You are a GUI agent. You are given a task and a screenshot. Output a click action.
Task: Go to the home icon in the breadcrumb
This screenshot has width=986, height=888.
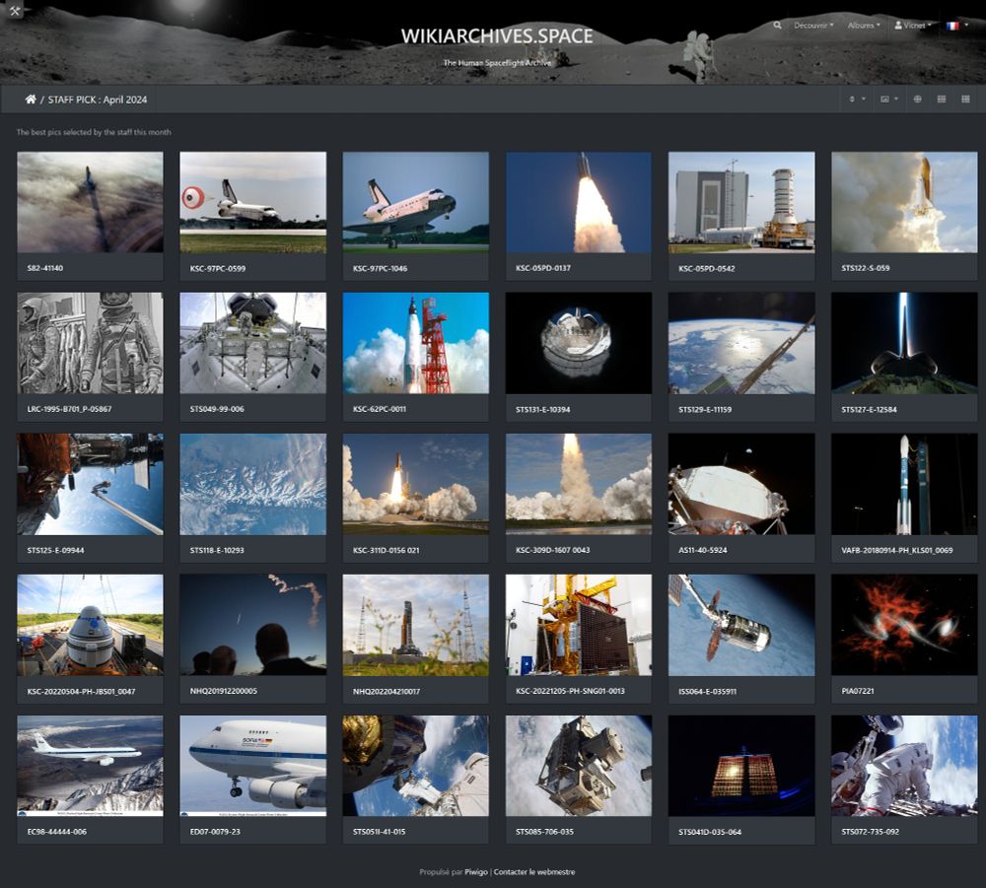(31, 100)
